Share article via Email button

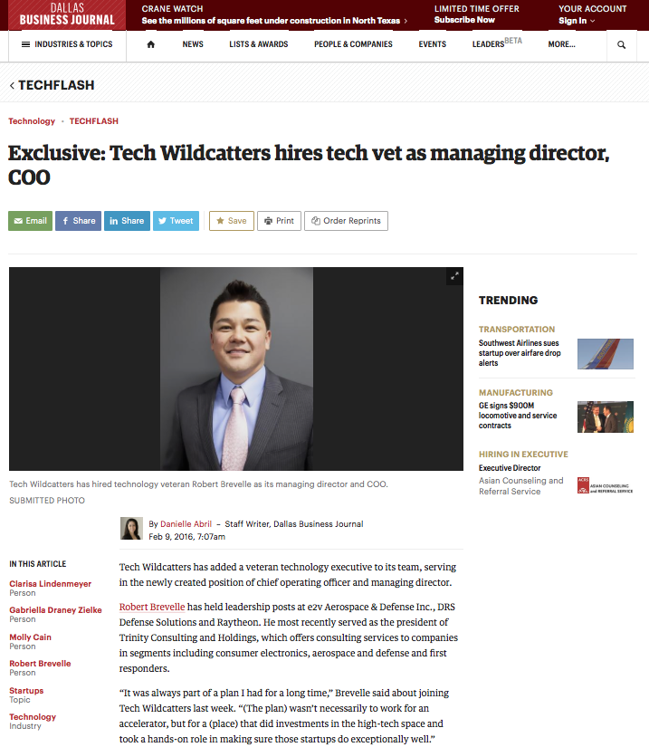point(31,221)
